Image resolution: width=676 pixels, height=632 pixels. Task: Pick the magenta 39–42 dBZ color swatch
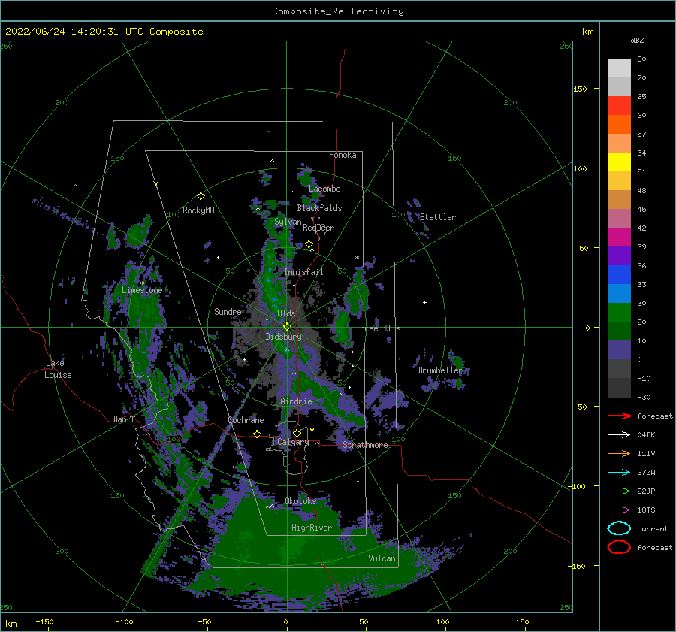pyautogui.click(x=619, y=237)
